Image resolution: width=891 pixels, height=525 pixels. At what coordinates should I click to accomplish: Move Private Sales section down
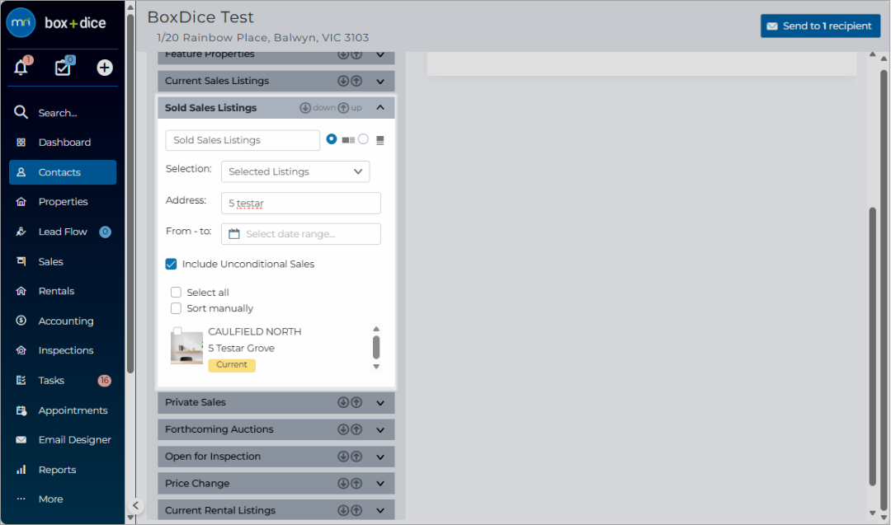(x=343, y=402)
